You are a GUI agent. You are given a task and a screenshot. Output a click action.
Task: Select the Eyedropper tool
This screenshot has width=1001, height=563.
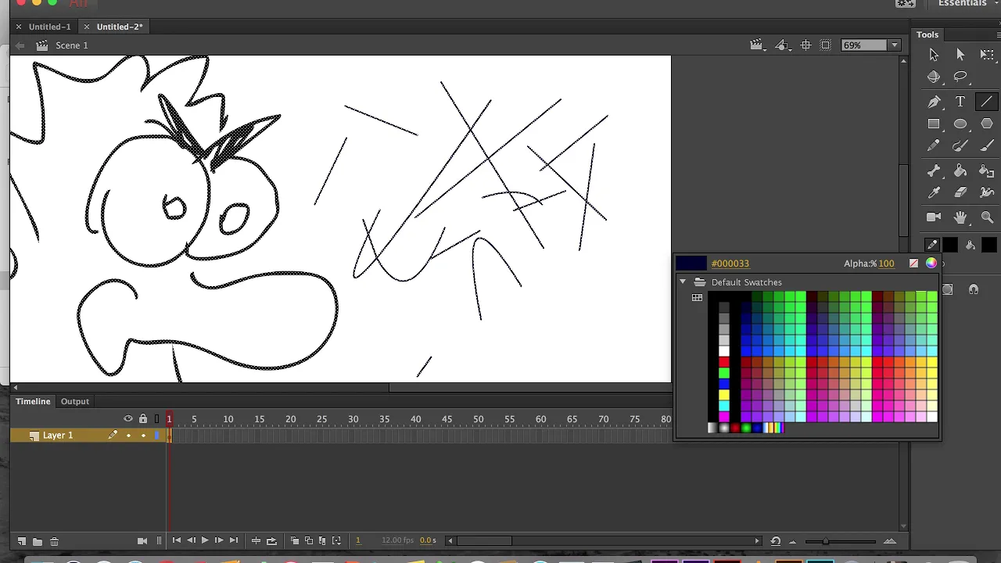point(934,192)
